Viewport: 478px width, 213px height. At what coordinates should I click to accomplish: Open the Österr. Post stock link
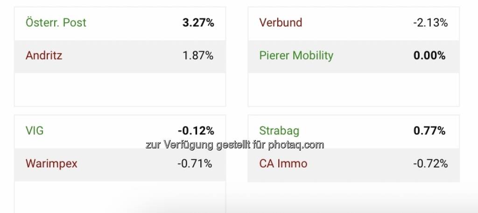click(x=56, y=23)
